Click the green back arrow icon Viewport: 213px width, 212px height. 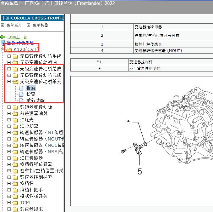point(3,37)
